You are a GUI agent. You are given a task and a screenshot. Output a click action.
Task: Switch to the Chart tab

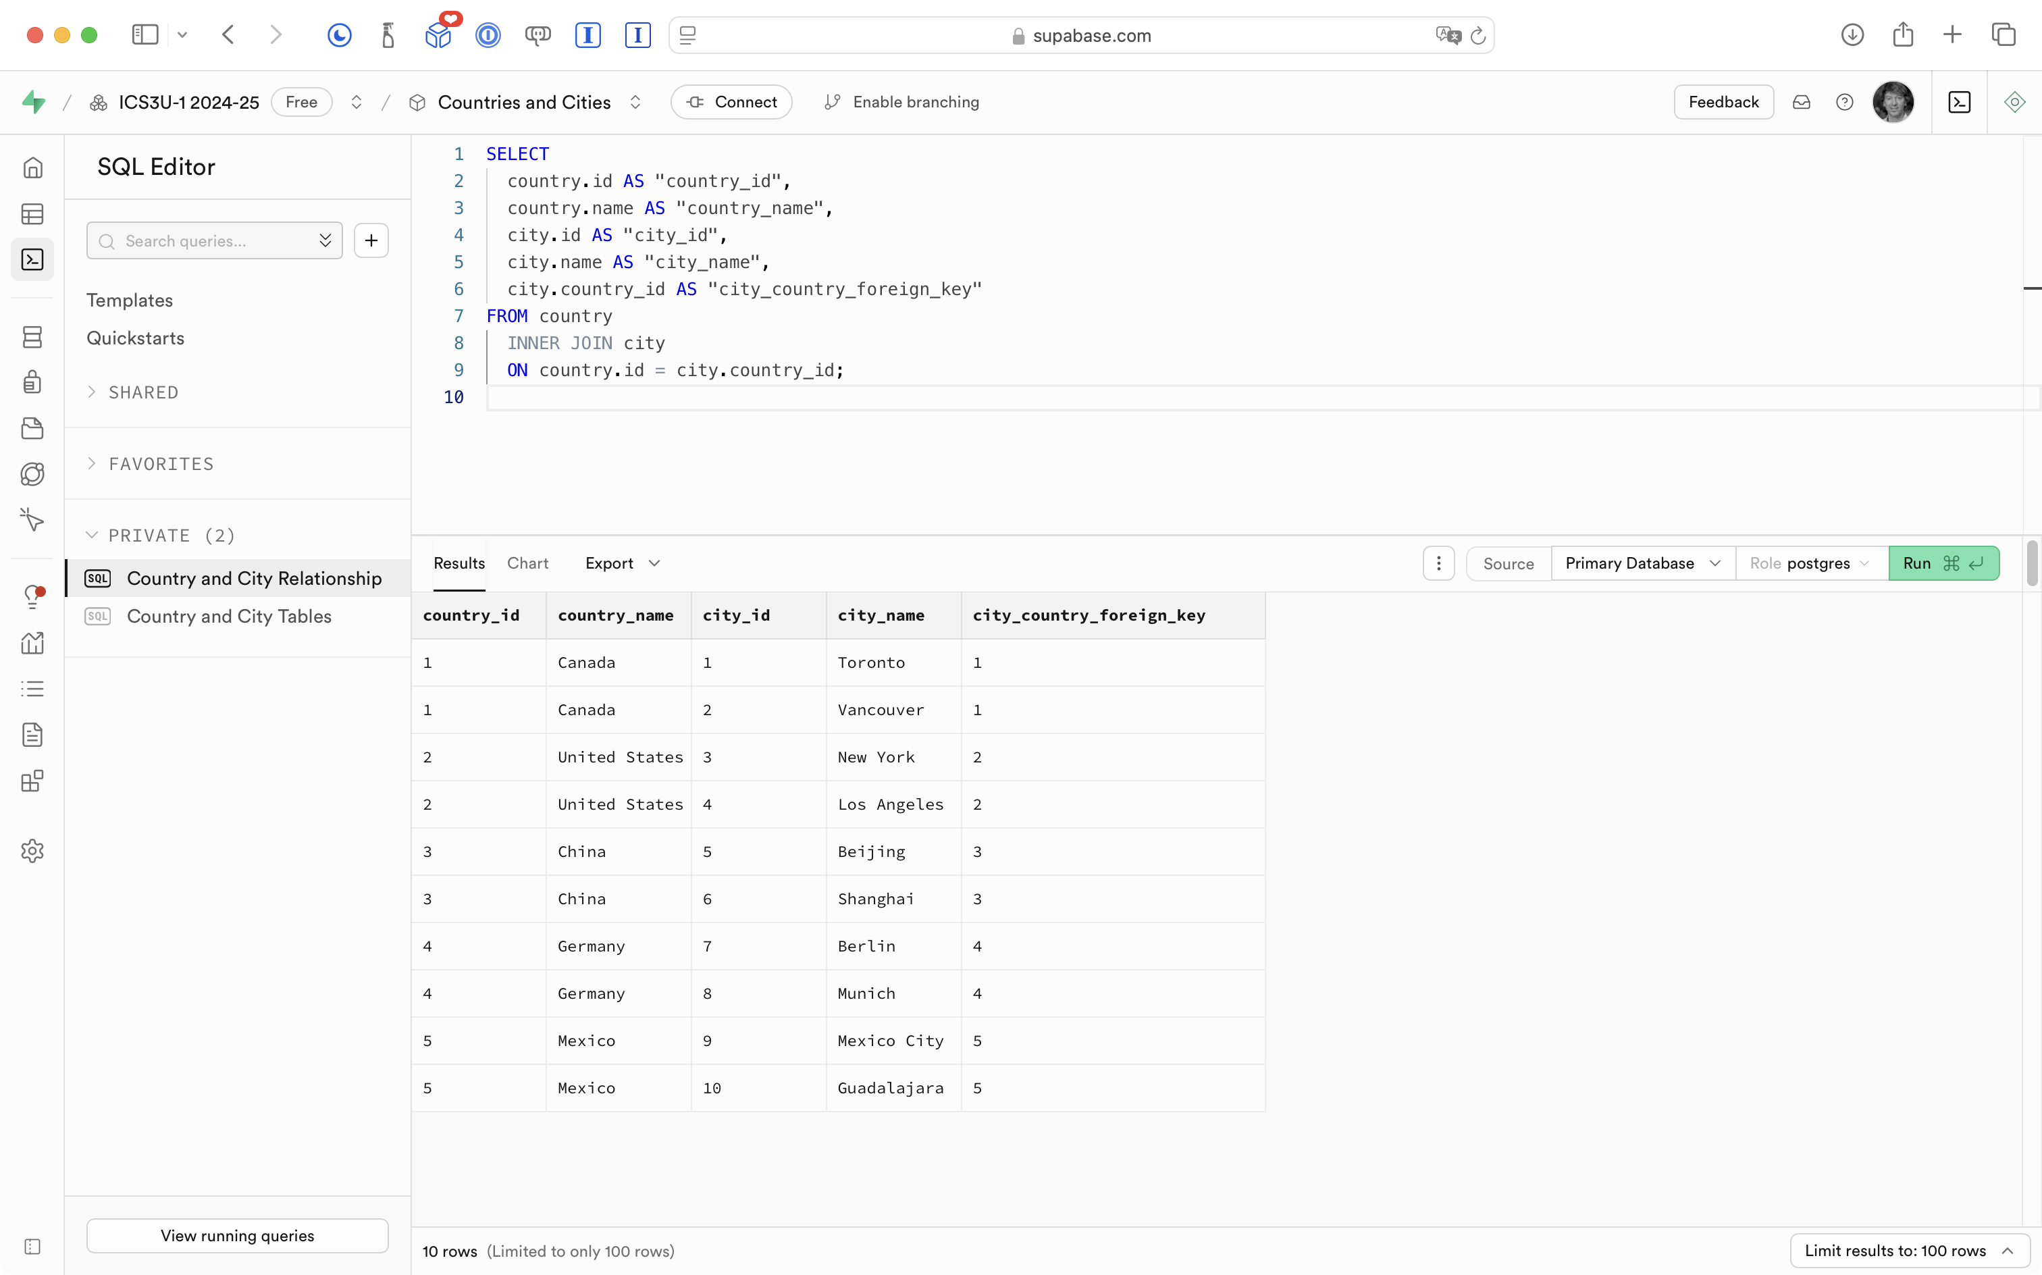point(527,563)
